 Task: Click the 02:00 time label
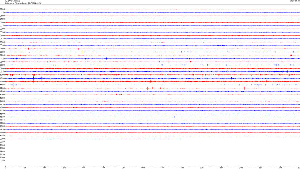[x=2, y=23]
